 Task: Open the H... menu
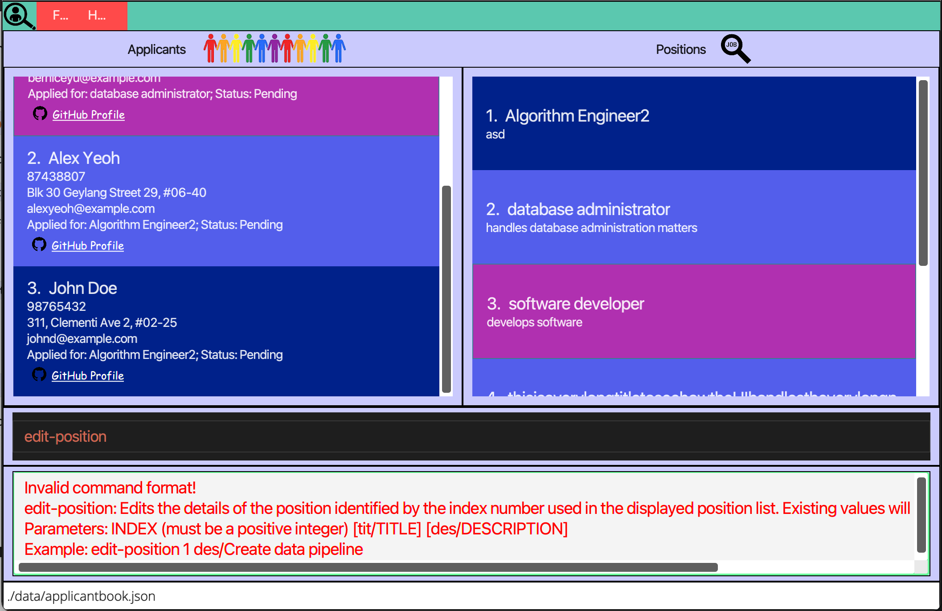97,16
